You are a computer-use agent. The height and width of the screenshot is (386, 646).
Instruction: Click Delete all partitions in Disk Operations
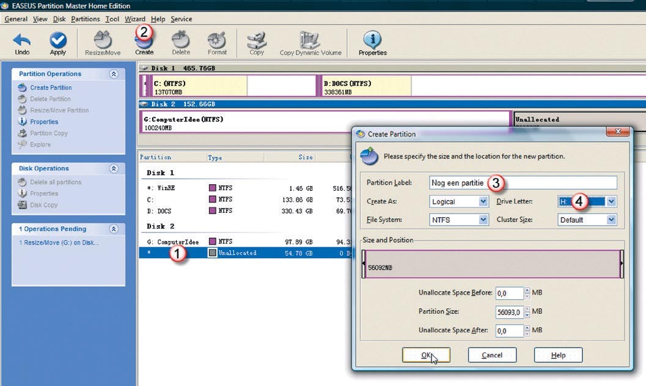tap(56, 182)
